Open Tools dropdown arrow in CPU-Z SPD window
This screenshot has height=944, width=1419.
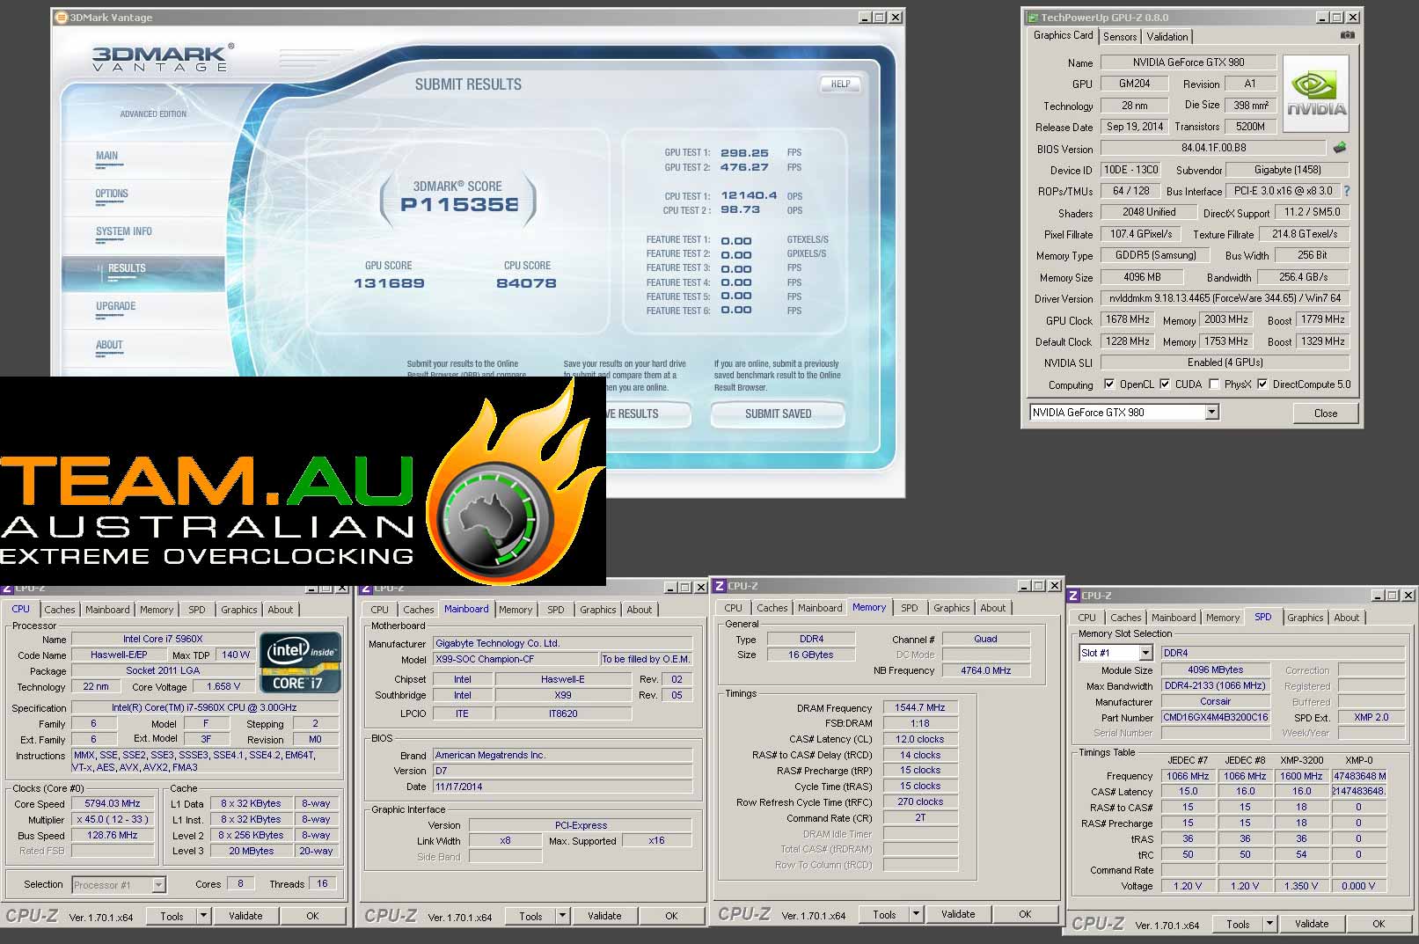1269,924
